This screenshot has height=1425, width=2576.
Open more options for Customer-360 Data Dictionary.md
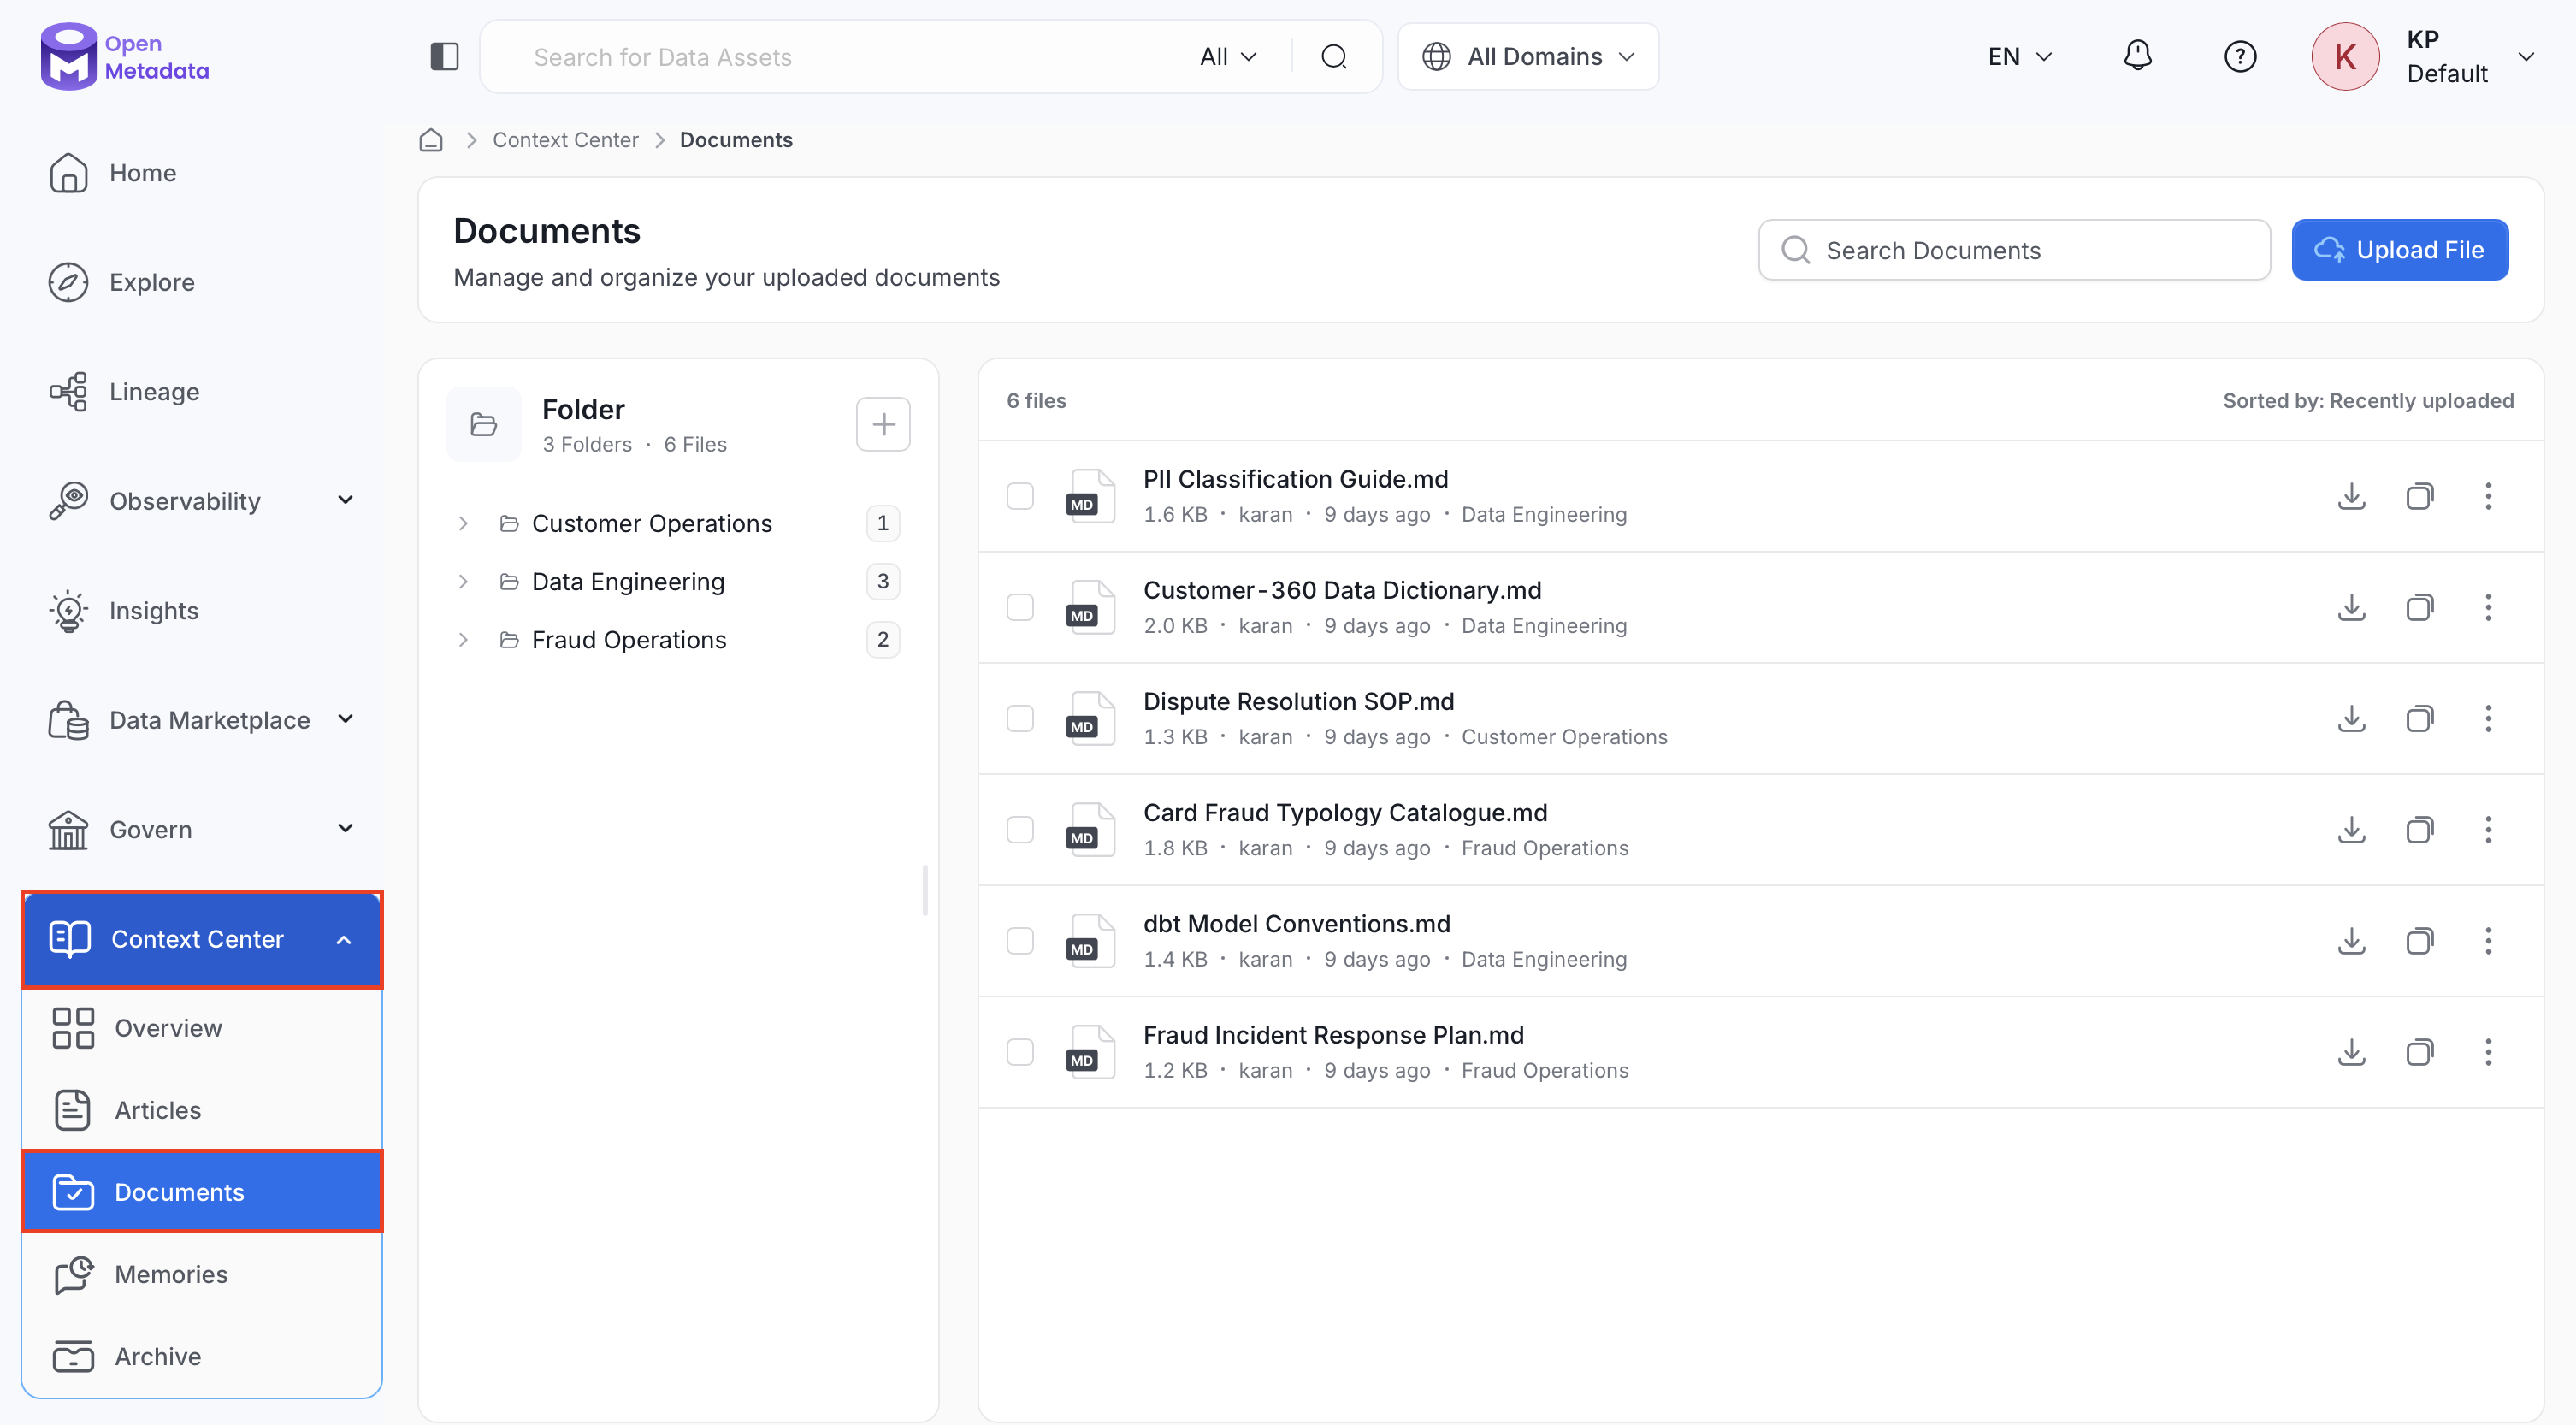pyautogui.click(x=2488, y=607)
